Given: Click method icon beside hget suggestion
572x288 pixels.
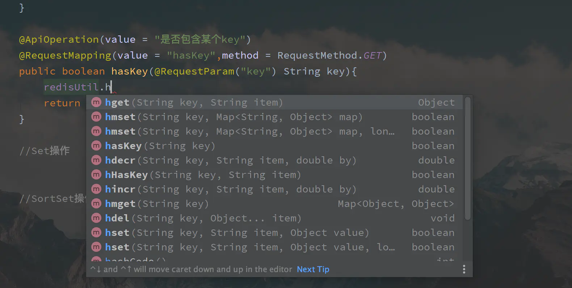Looking at the screenshot, I should (96, 102).
